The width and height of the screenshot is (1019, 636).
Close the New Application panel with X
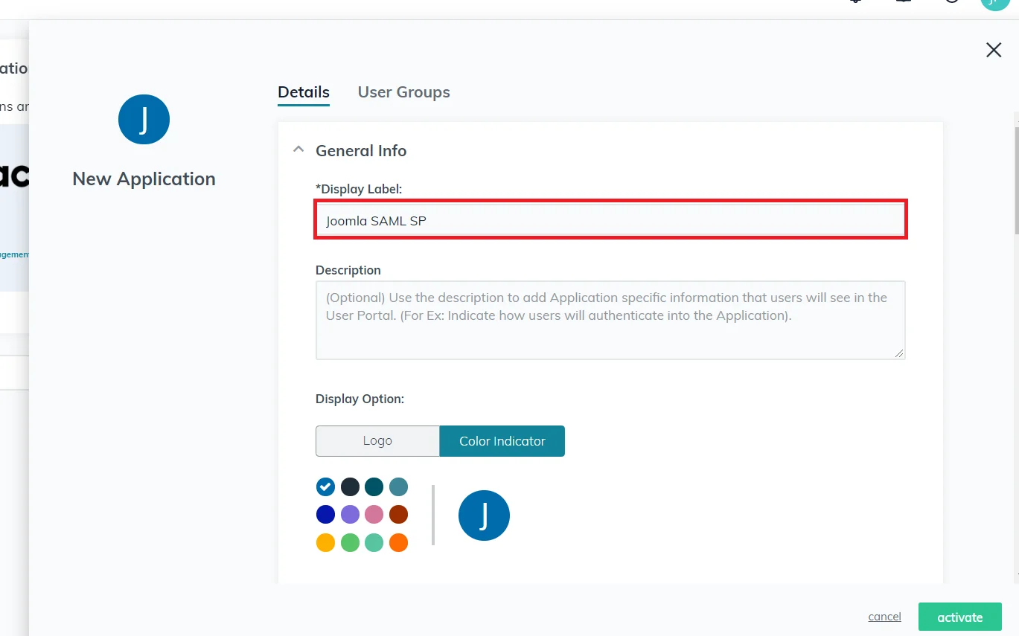tap(993, 50)
